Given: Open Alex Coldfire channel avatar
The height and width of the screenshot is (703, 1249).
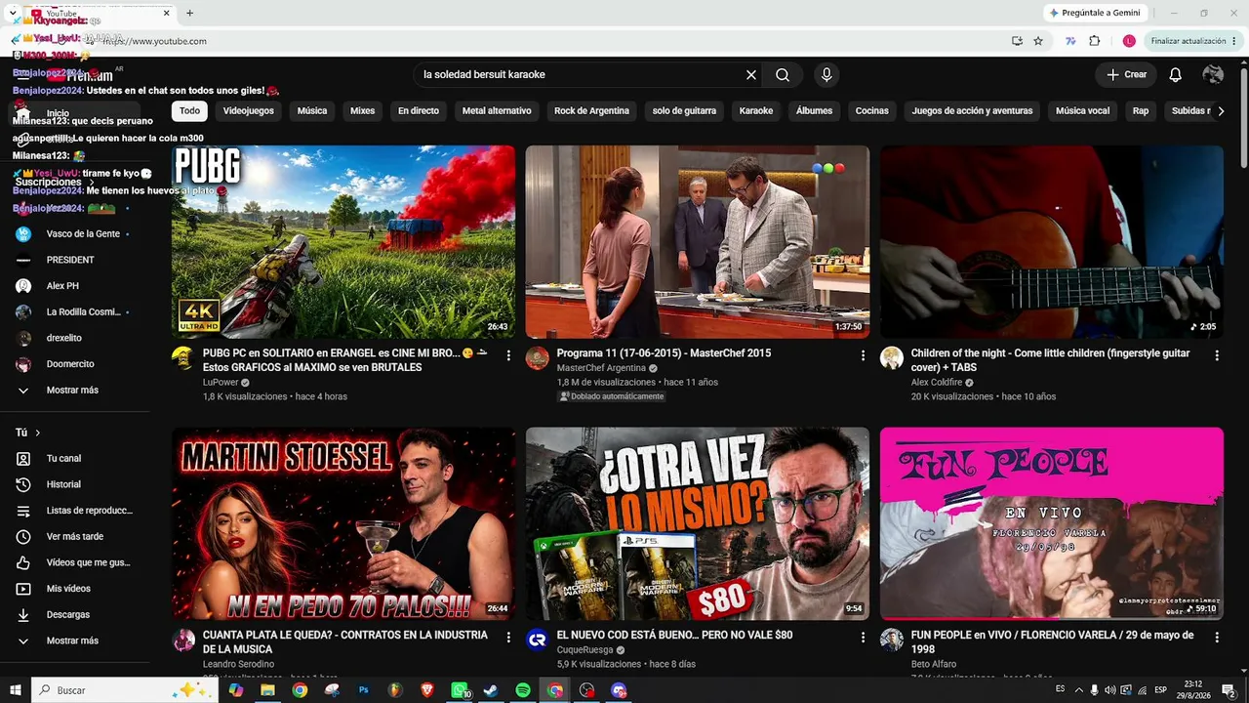Looking at the screenshot, I should pos(892,357).
